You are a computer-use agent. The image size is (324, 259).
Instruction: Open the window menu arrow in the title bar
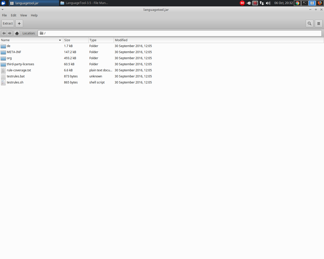[3, 10]
